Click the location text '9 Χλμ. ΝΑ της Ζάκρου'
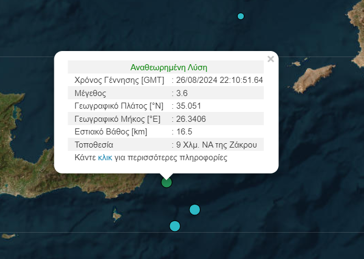This screenshot has height=259, width=364. click(218, 145)
